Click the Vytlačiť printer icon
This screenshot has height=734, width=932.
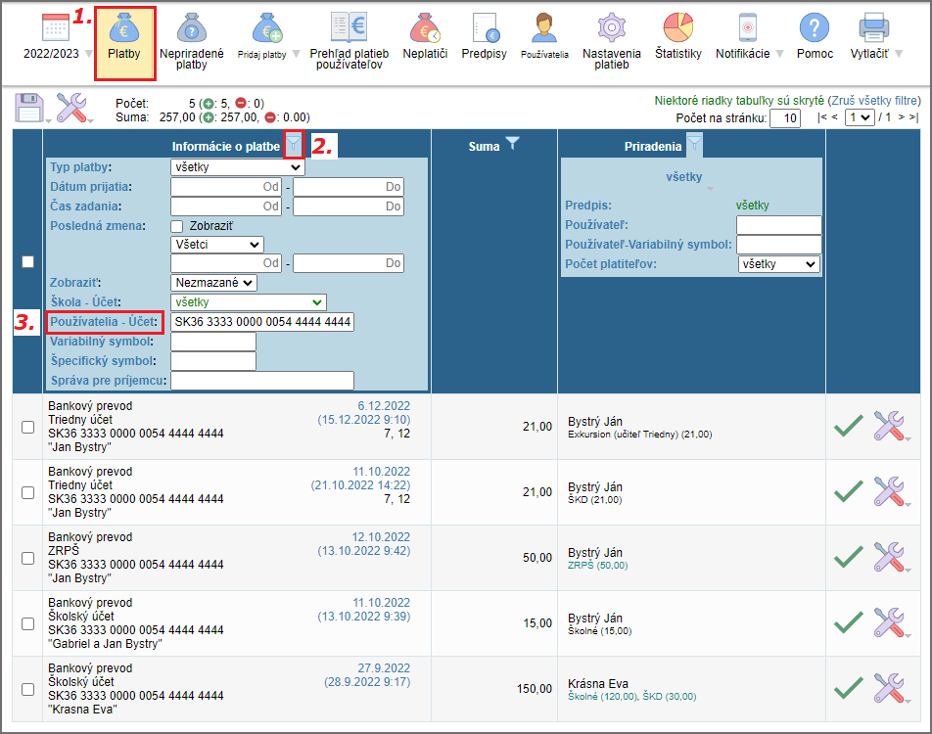[873, 27]
